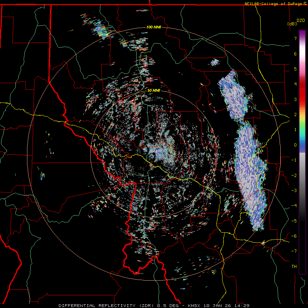The image size is (308, 308).
Task: Click the -7 value on the color scale
Action: pyautogui.click(x=294, y=251)
